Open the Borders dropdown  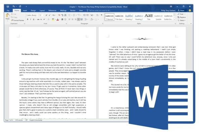click(97, 19)
